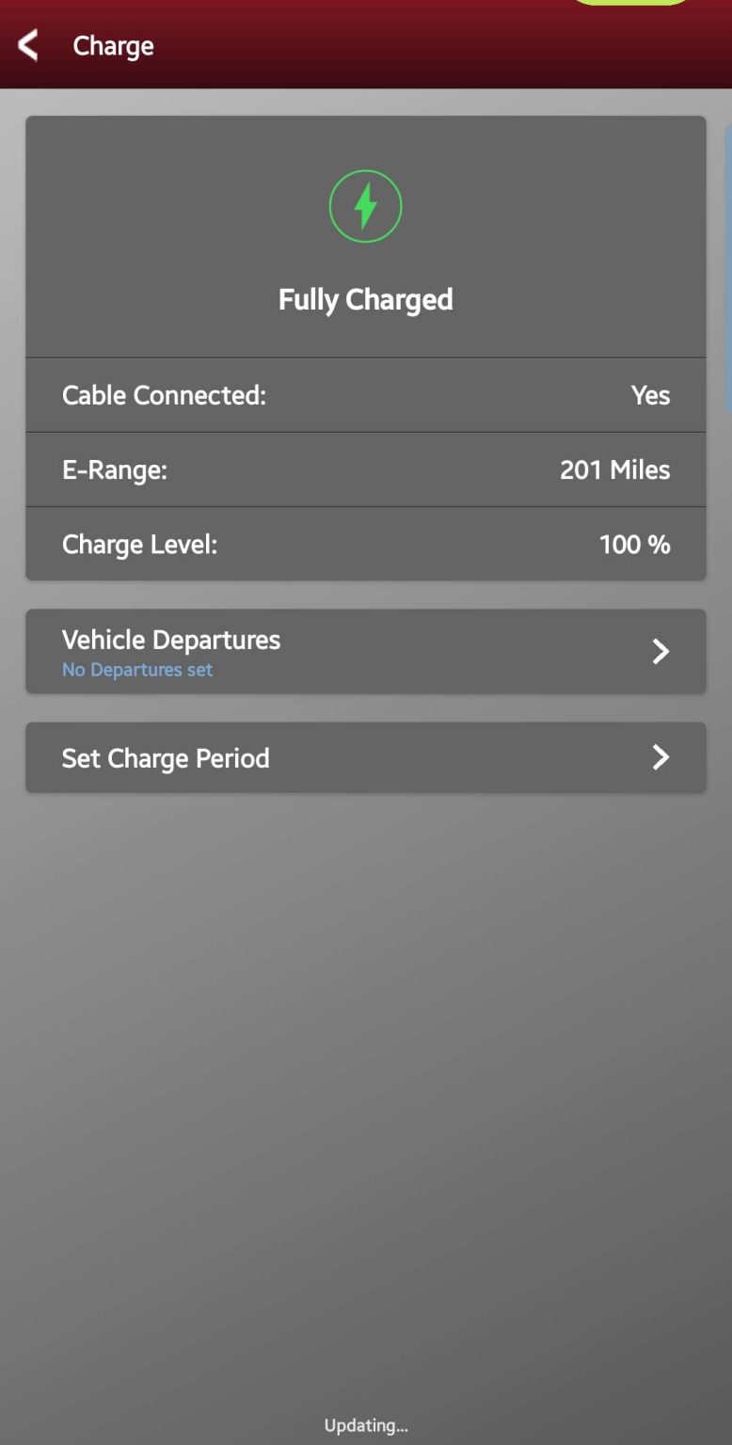732x1445 pixels.
Task: Expand Set Charge Period chevron arrow
Action: pyautogui.click(x=660, y=757)
